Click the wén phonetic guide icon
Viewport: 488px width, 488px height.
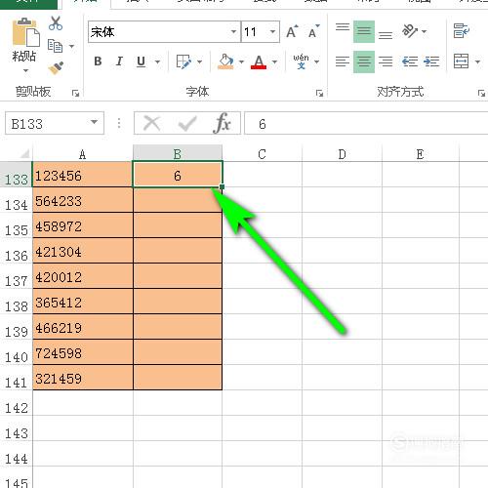(x=301, y=61)
